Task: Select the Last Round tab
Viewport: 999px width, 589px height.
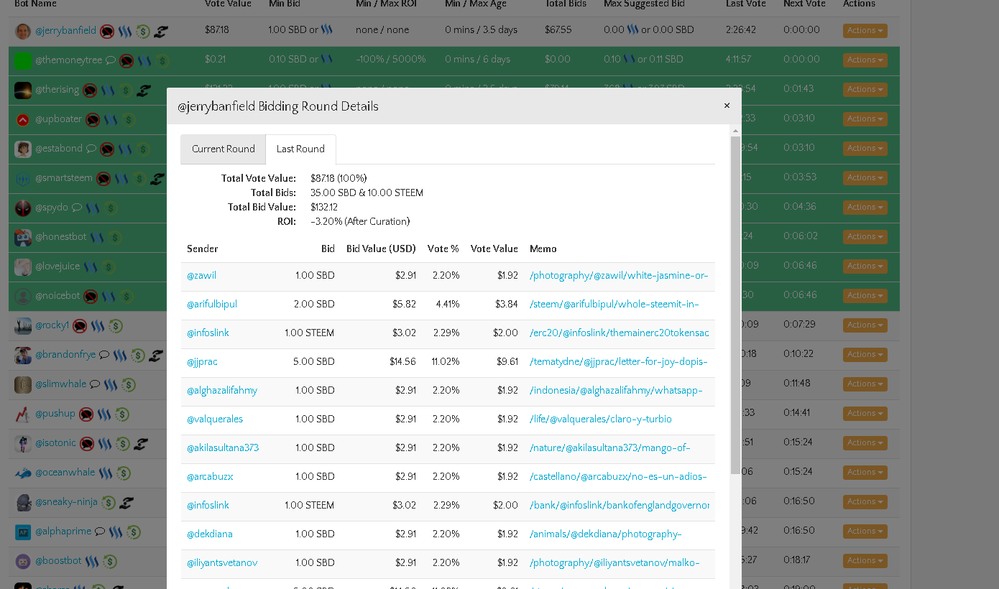Action: click(x=300, y=149)
